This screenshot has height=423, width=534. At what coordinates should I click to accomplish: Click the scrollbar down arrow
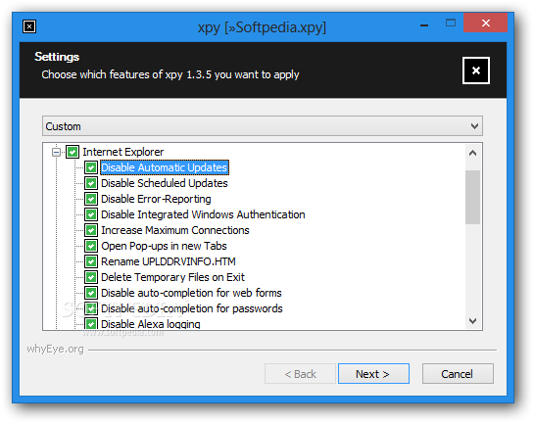pos(472,320)
